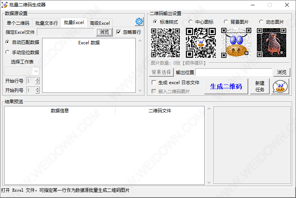Image resolution: width=296 pixels, height=198 pixels.
Task: Click Excel 数据 list scroll down arrow
Action: [140, 91]
